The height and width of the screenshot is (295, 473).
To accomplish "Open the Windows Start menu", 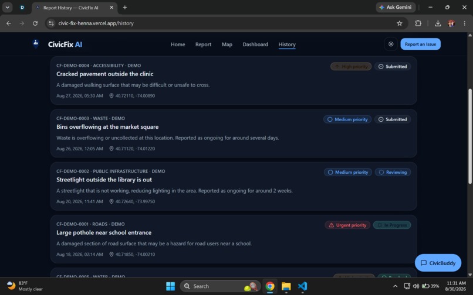I will click(x=170, y=286).
